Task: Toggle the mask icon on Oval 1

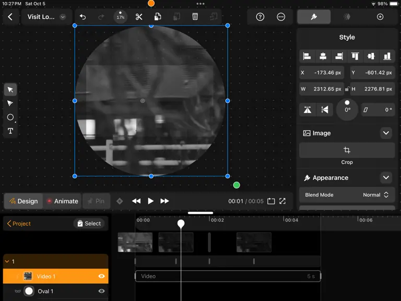Action: click(18, 291)
